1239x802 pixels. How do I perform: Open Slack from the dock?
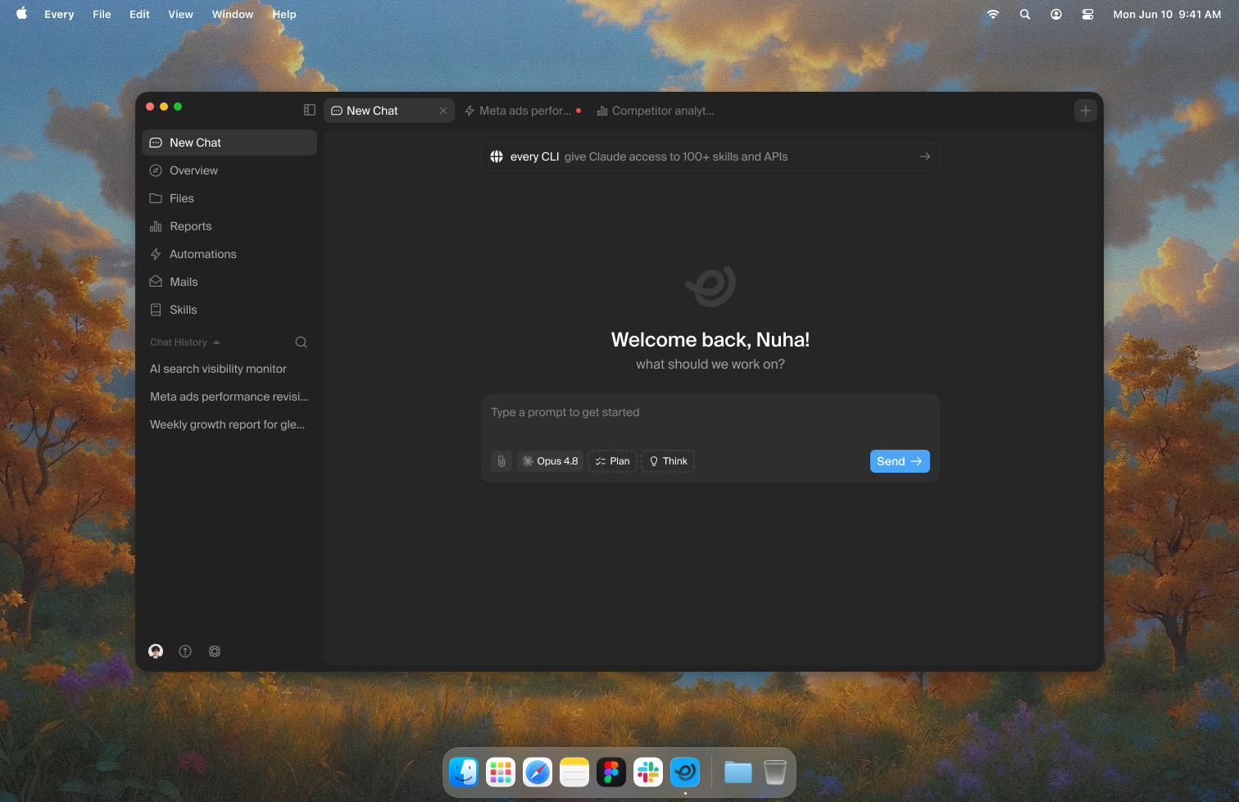[648, 772]
